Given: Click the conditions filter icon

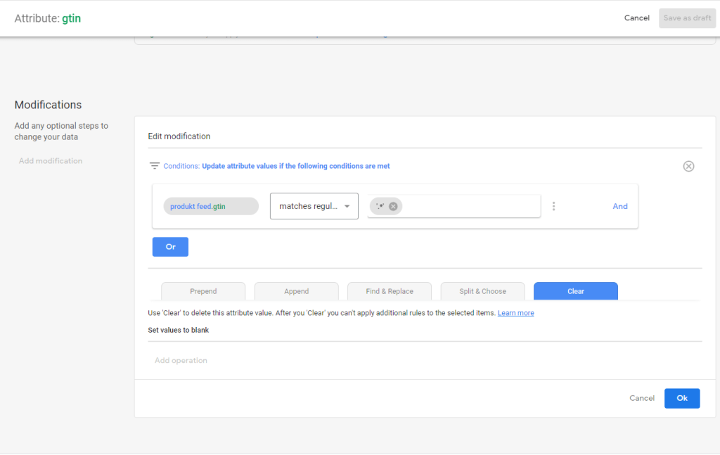Looking at the screenshot, I should 154,166.
